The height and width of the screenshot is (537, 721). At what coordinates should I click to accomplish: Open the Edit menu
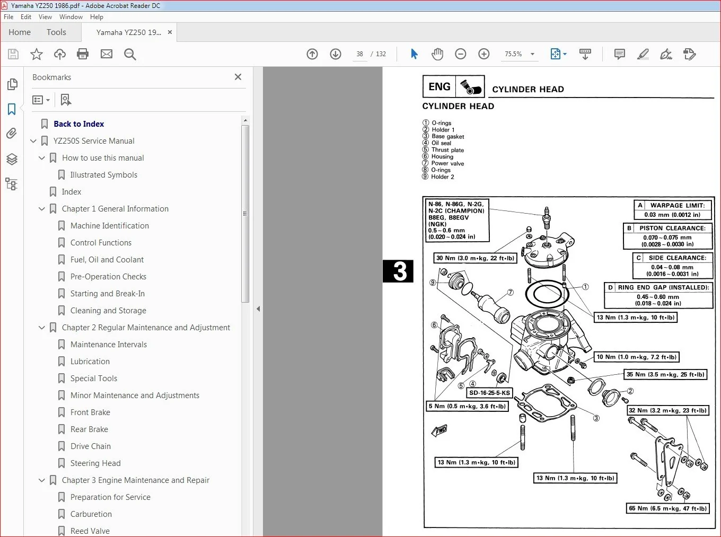[x=26, y=17]
